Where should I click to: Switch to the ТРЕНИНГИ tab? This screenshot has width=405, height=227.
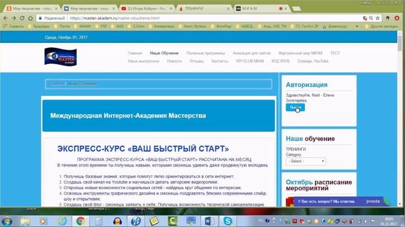pyautogui.click(x=204, y=8)
